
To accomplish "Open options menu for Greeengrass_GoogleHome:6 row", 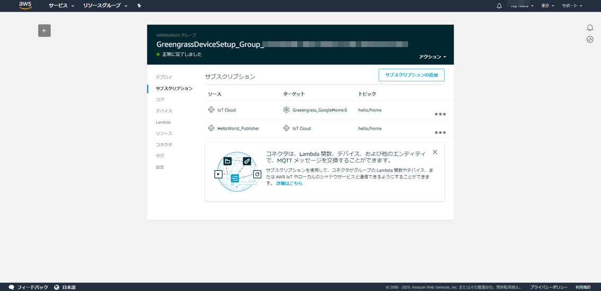I will 440,114.
